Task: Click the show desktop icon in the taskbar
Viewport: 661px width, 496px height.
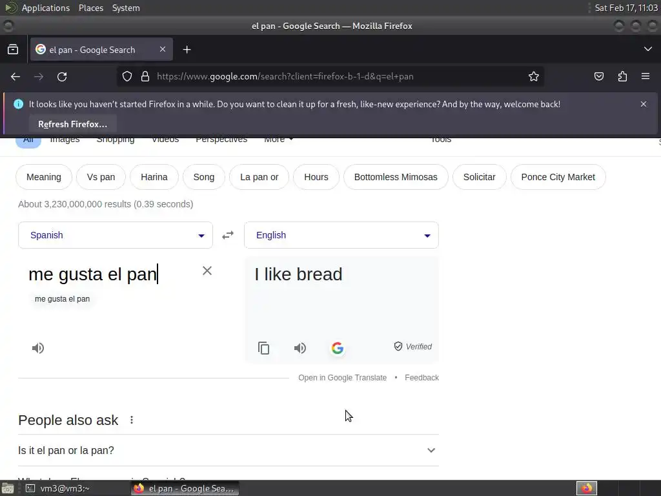Action: (8, 489)
